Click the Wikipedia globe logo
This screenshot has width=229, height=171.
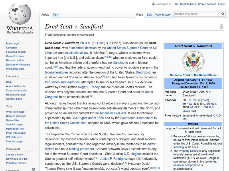(20, 14)
